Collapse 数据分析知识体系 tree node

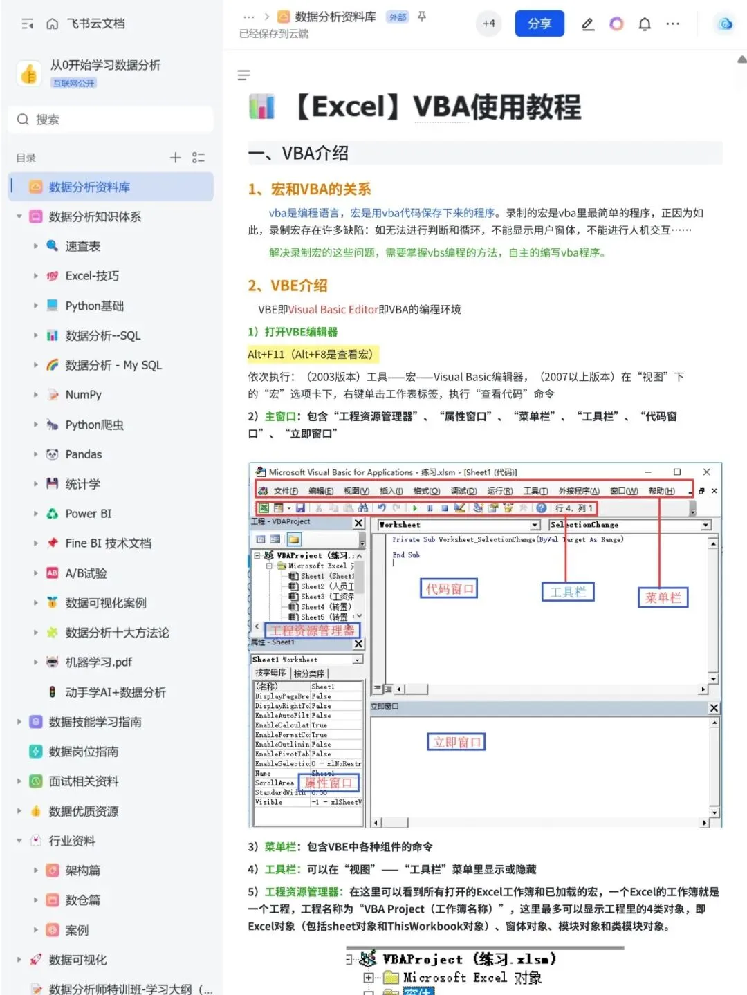pos(19,216)
